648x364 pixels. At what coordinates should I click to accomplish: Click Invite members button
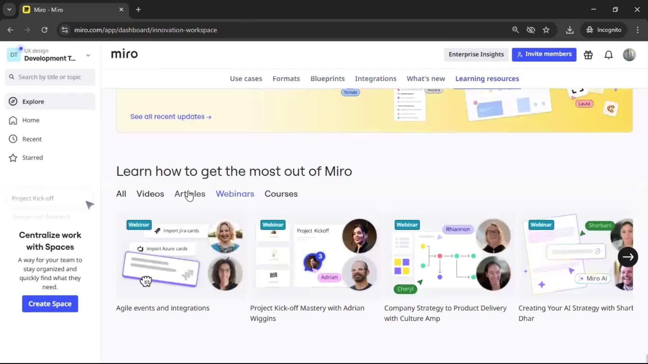click(544, 55)
